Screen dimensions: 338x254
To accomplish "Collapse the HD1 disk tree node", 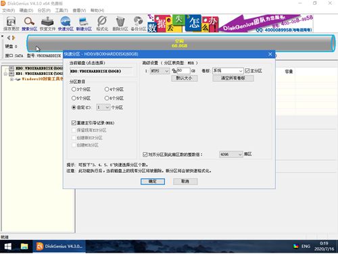I will 5,74.
